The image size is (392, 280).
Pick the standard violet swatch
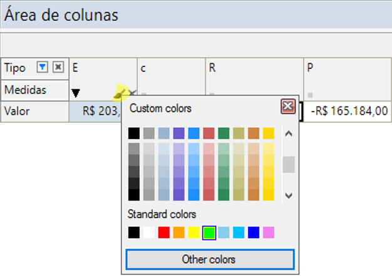pos(269,232)
